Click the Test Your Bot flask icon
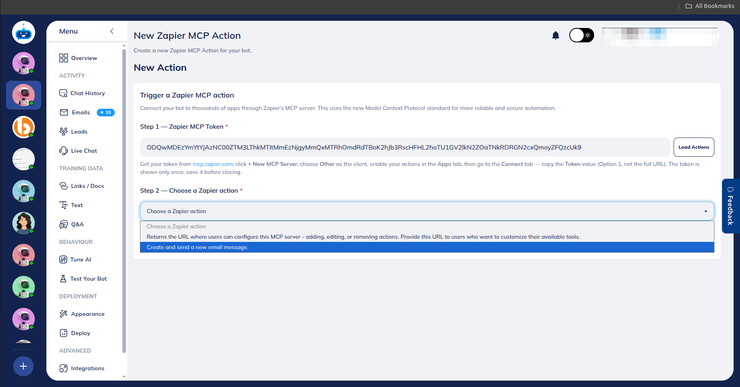 (63, 279)
